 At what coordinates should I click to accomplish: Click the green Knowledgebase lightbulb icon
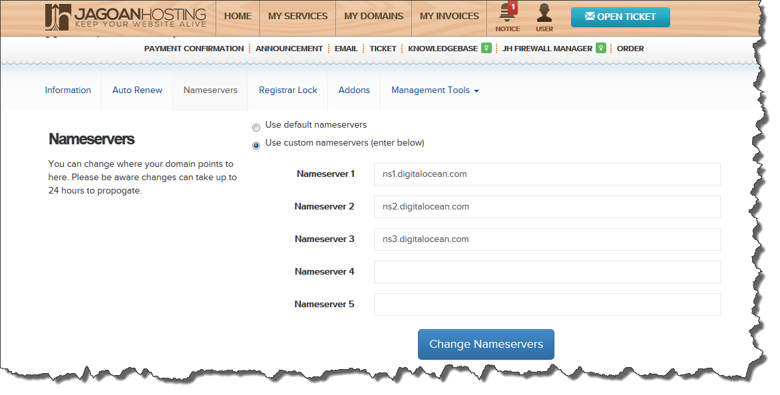487,49
